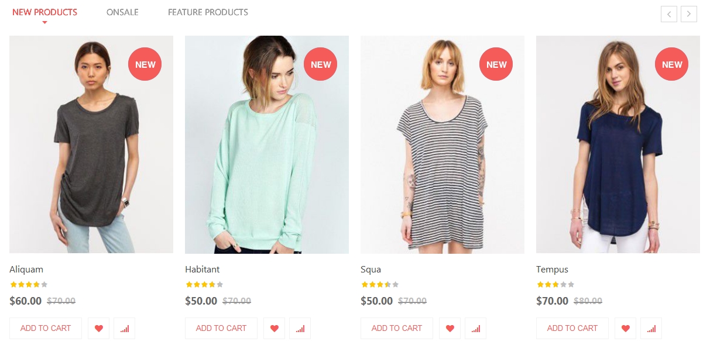This screenshot has width=710, height=352.
Task: Open product comparison for the Tempus shirt
Action: click(x=651, y=328)
